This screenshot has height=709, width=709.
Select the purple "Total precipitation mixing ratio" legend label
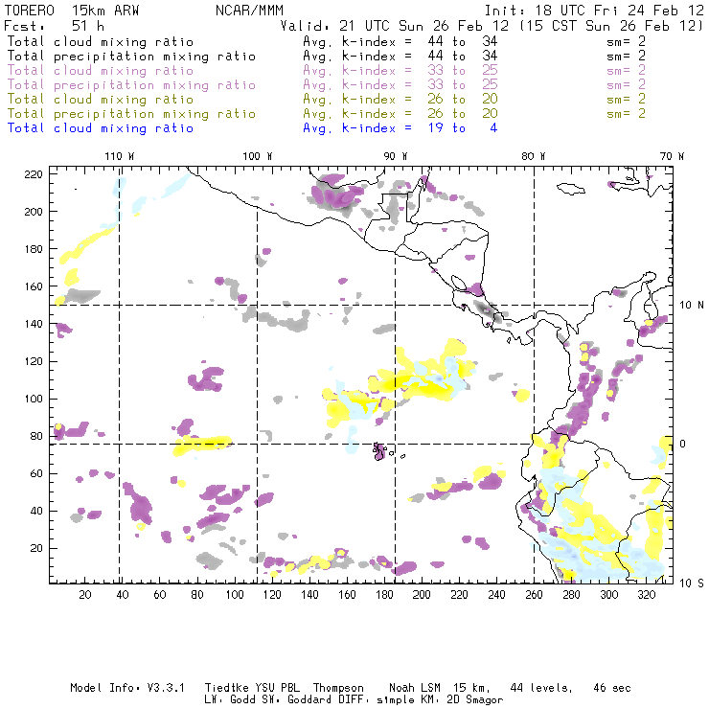131,85
